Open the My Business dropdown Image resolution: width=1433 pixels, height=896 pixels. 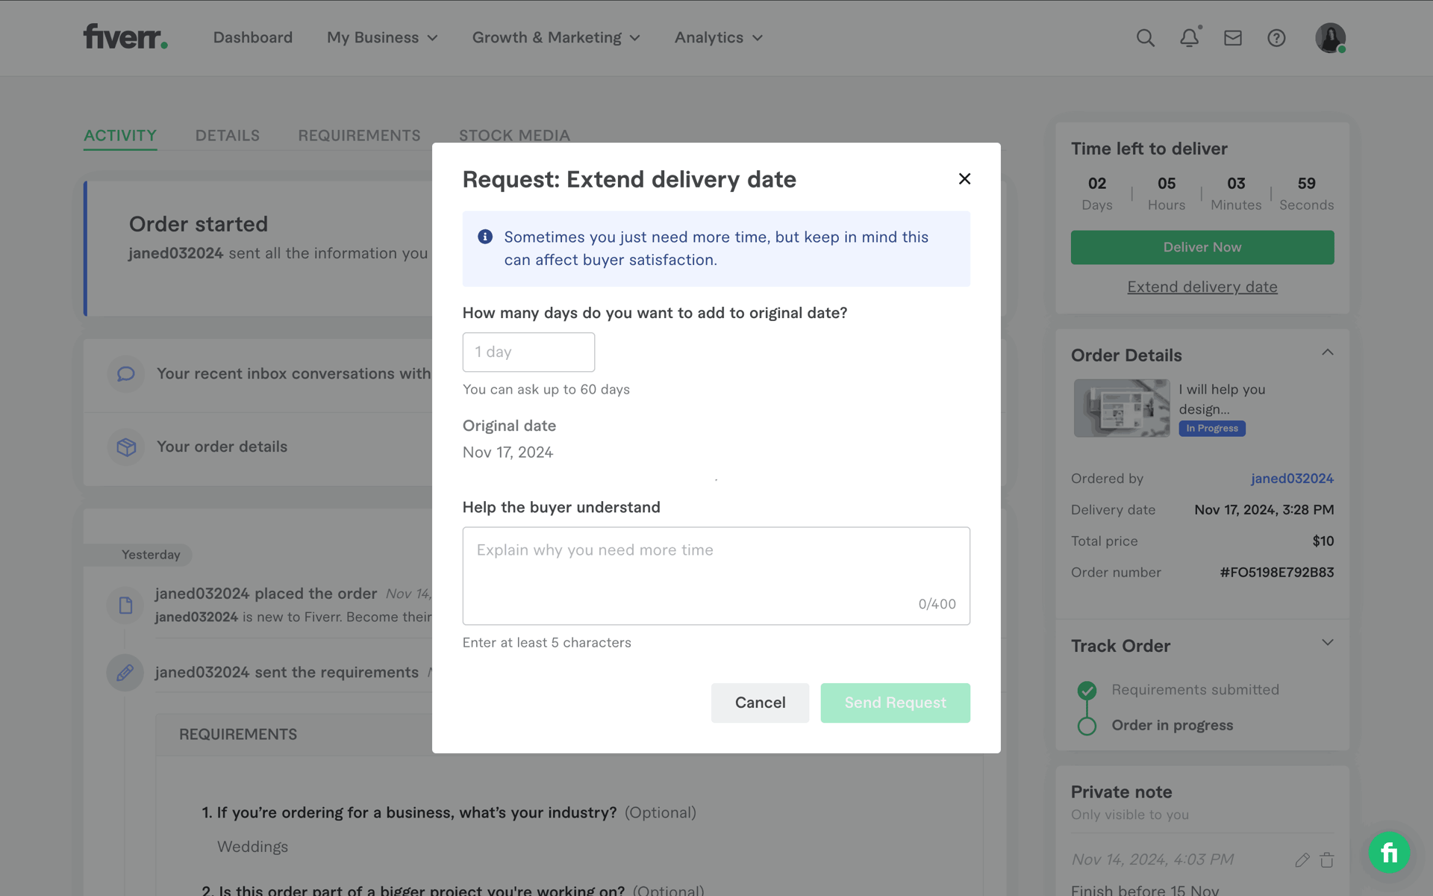click(x=382, y=37)
